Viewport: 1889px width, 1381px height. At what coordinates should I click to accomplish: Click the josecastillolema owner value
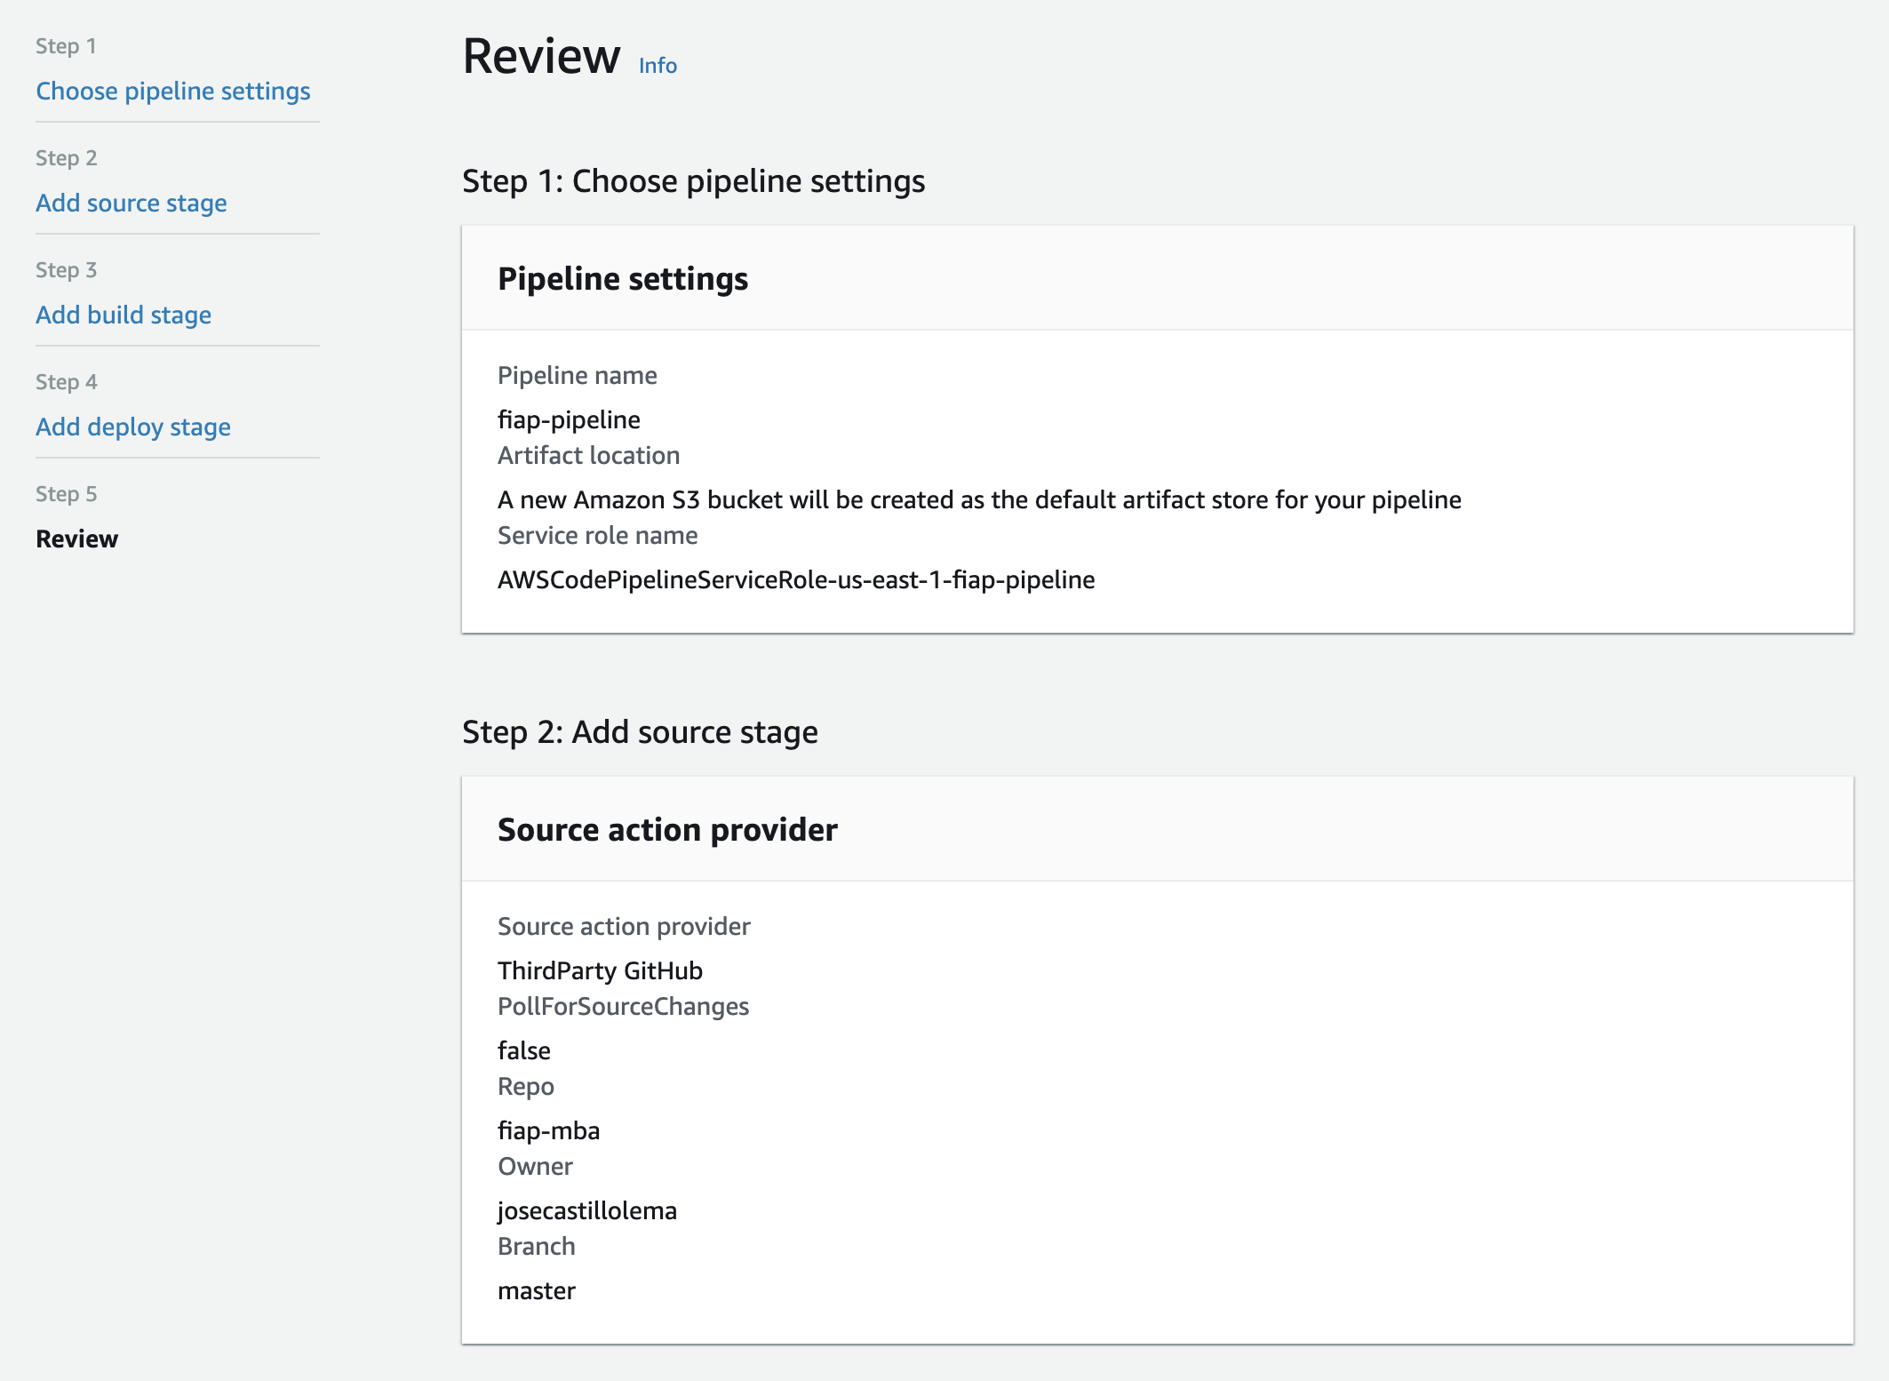coord(587,1210)
